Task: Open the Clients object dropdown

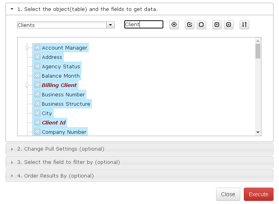Action: click(111, 25)
